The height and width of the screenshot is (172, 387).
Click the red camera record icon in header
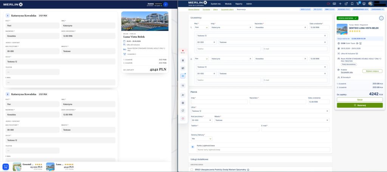click(328, 4)
